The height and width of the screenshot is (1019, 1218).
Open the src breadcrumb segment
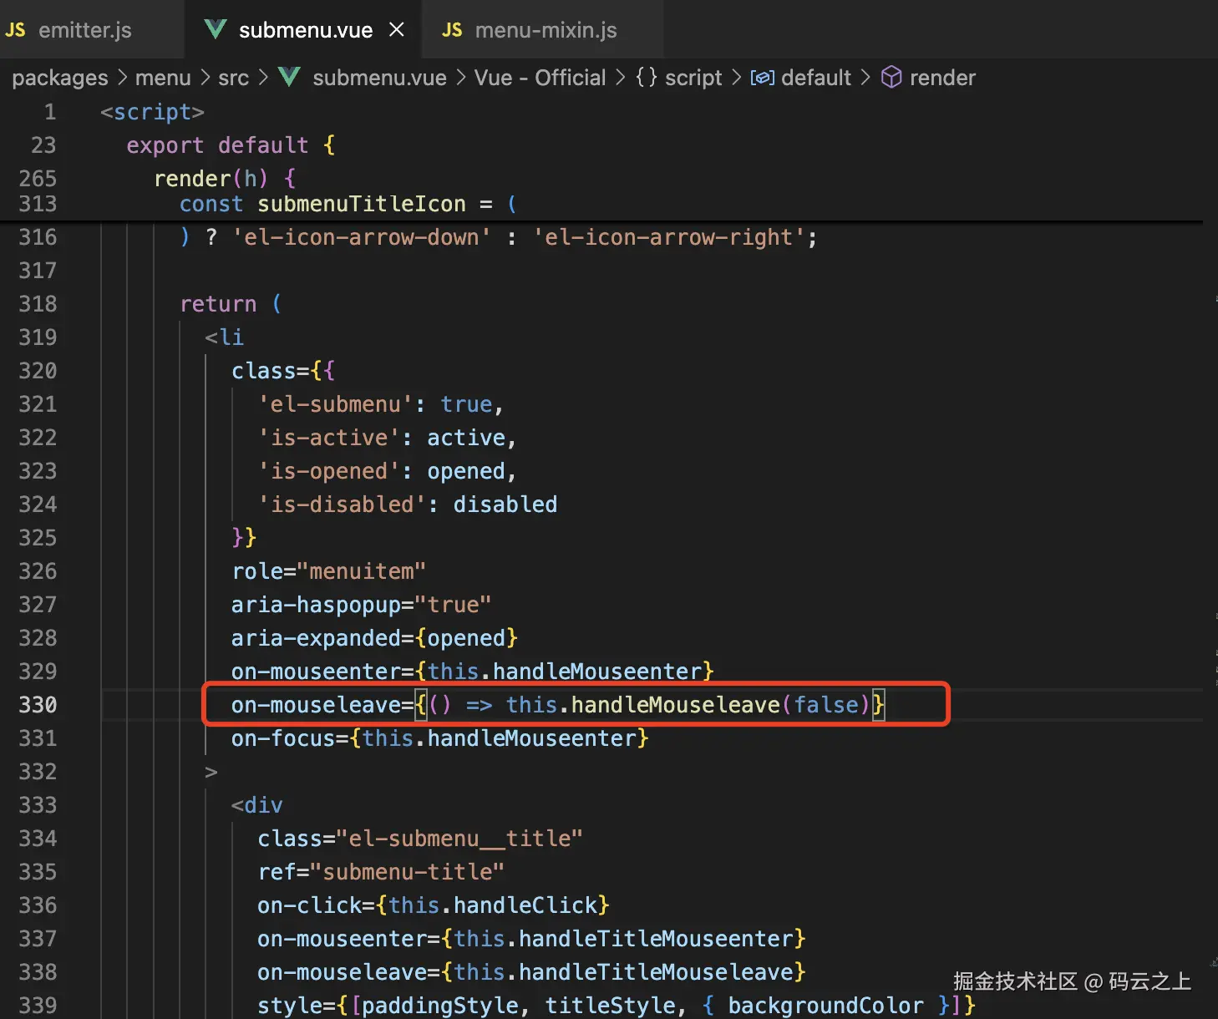tap(233, 78)
